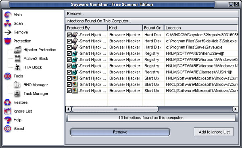
Task: Uncheck the Classes\WUSN.1 registry checkbox
Action: click(x=69, y=72)
